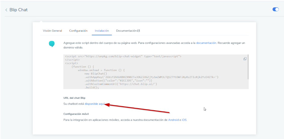Viewport: 284px width, 139px height.
Task: Copy the script with the copy icon
Action: [245, 59]
